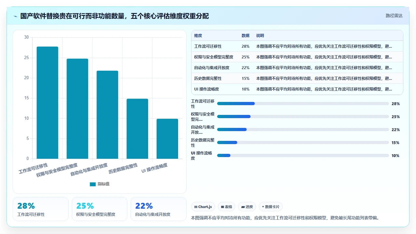The height and width of the screenshot is (234, 416).
Task: Click the 权限与安全模型完整度 chart bar
Action: [x=77, y=109]
